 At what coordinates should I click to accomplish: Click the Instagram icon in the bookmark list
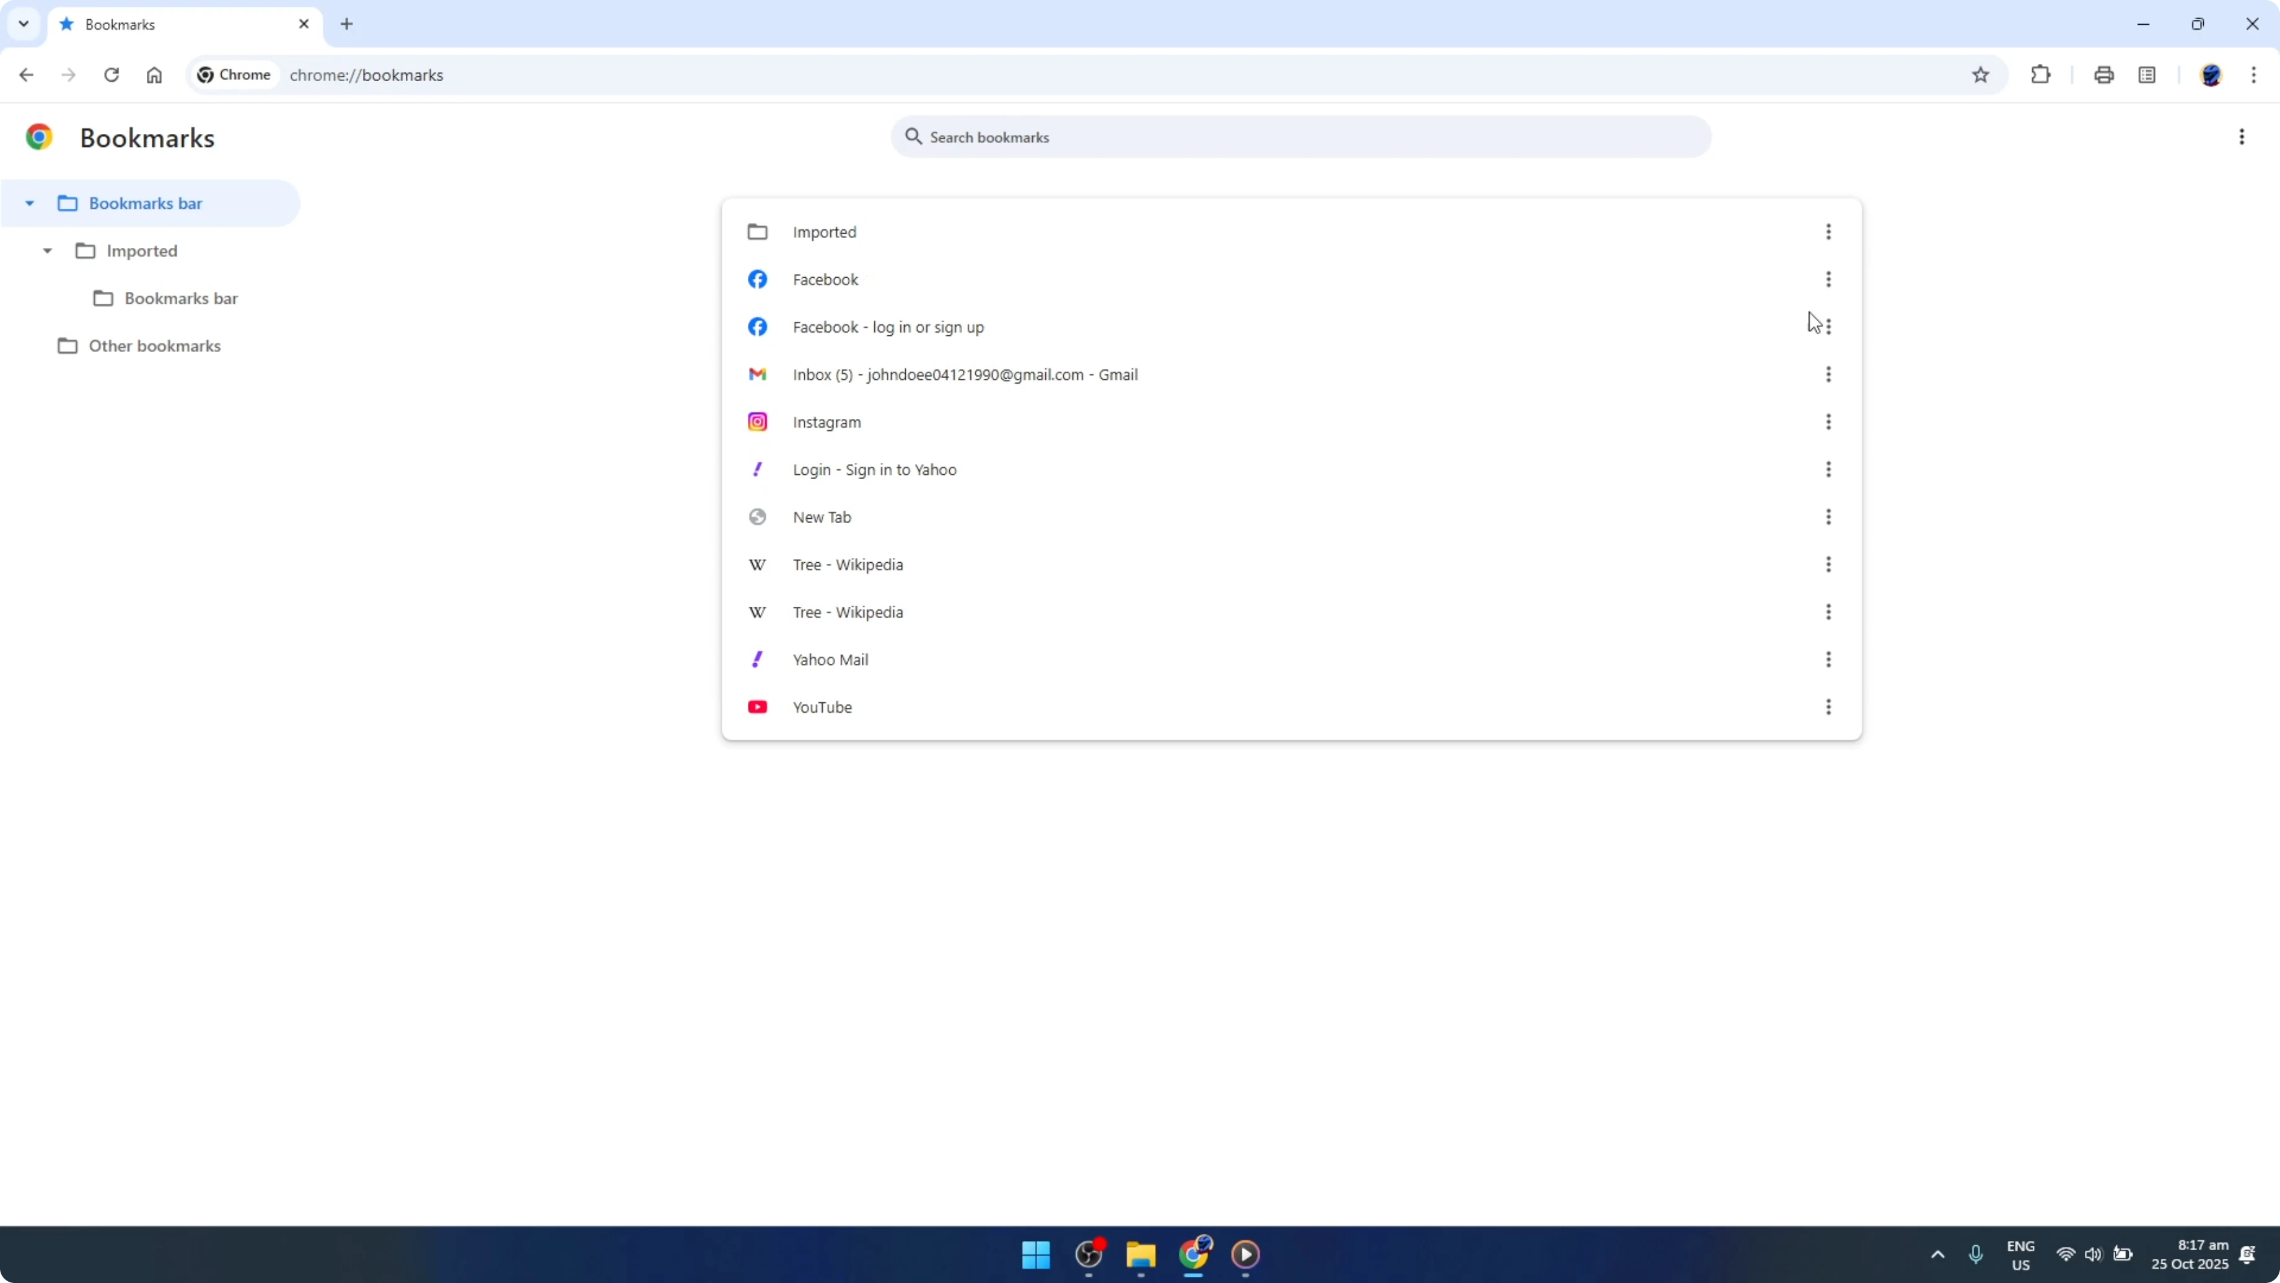coord(758,421)
